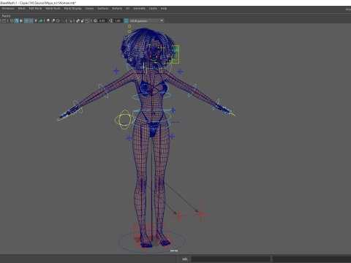This screenshot has width=351, height=263.
Task: Open the Help menu
Action: pos(164,8)
